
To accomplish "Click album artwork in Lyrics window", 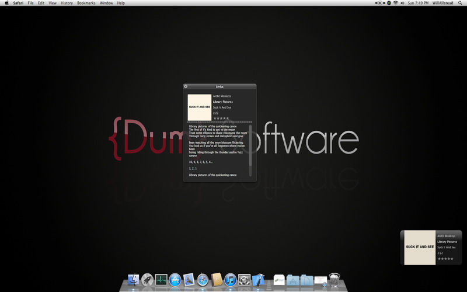I will (200, 107).
